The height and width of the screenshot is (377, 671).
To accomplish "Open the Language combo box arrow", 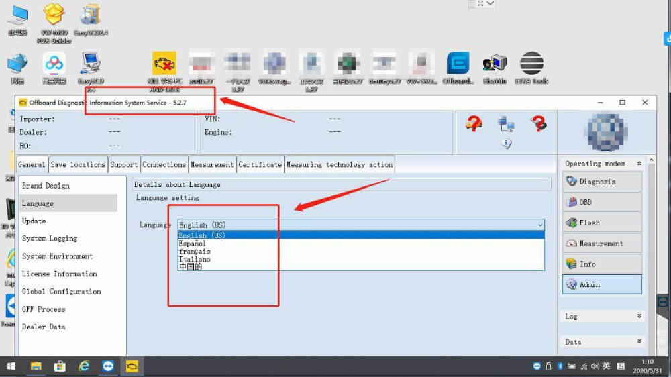I will (x=540, y=225).
